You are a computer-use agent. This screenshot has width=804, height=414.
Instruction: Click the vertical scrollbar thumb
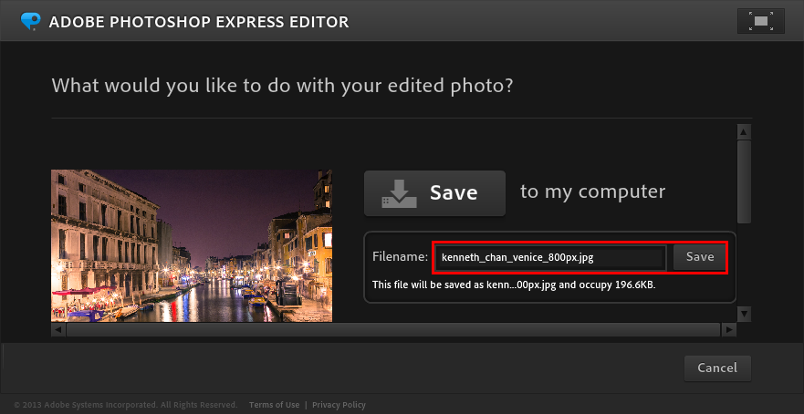(744, 181)
